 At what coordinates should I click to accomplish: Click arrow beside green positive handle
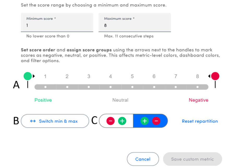34,76
